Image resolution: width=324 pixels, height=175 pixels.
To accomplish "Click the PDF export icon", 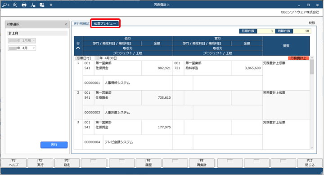I will click(x=33, y=5).
